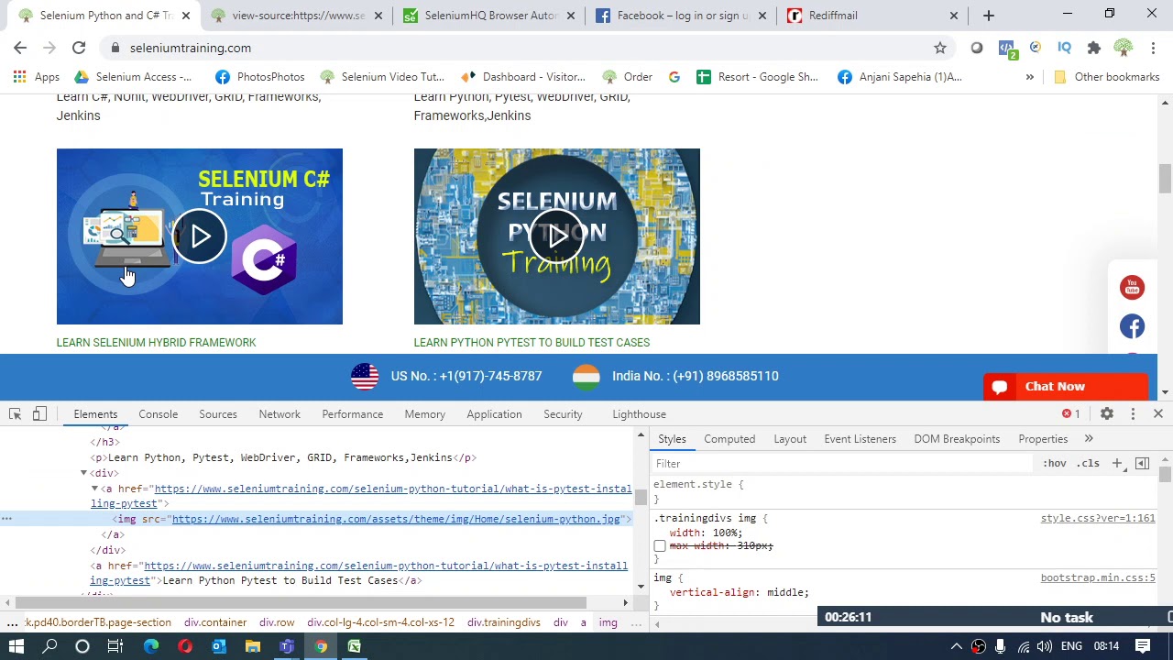This screenshot has width=1173, height=660.
Task: Click the Facebook social icon on page
Action: click(x=1132, y=326)
